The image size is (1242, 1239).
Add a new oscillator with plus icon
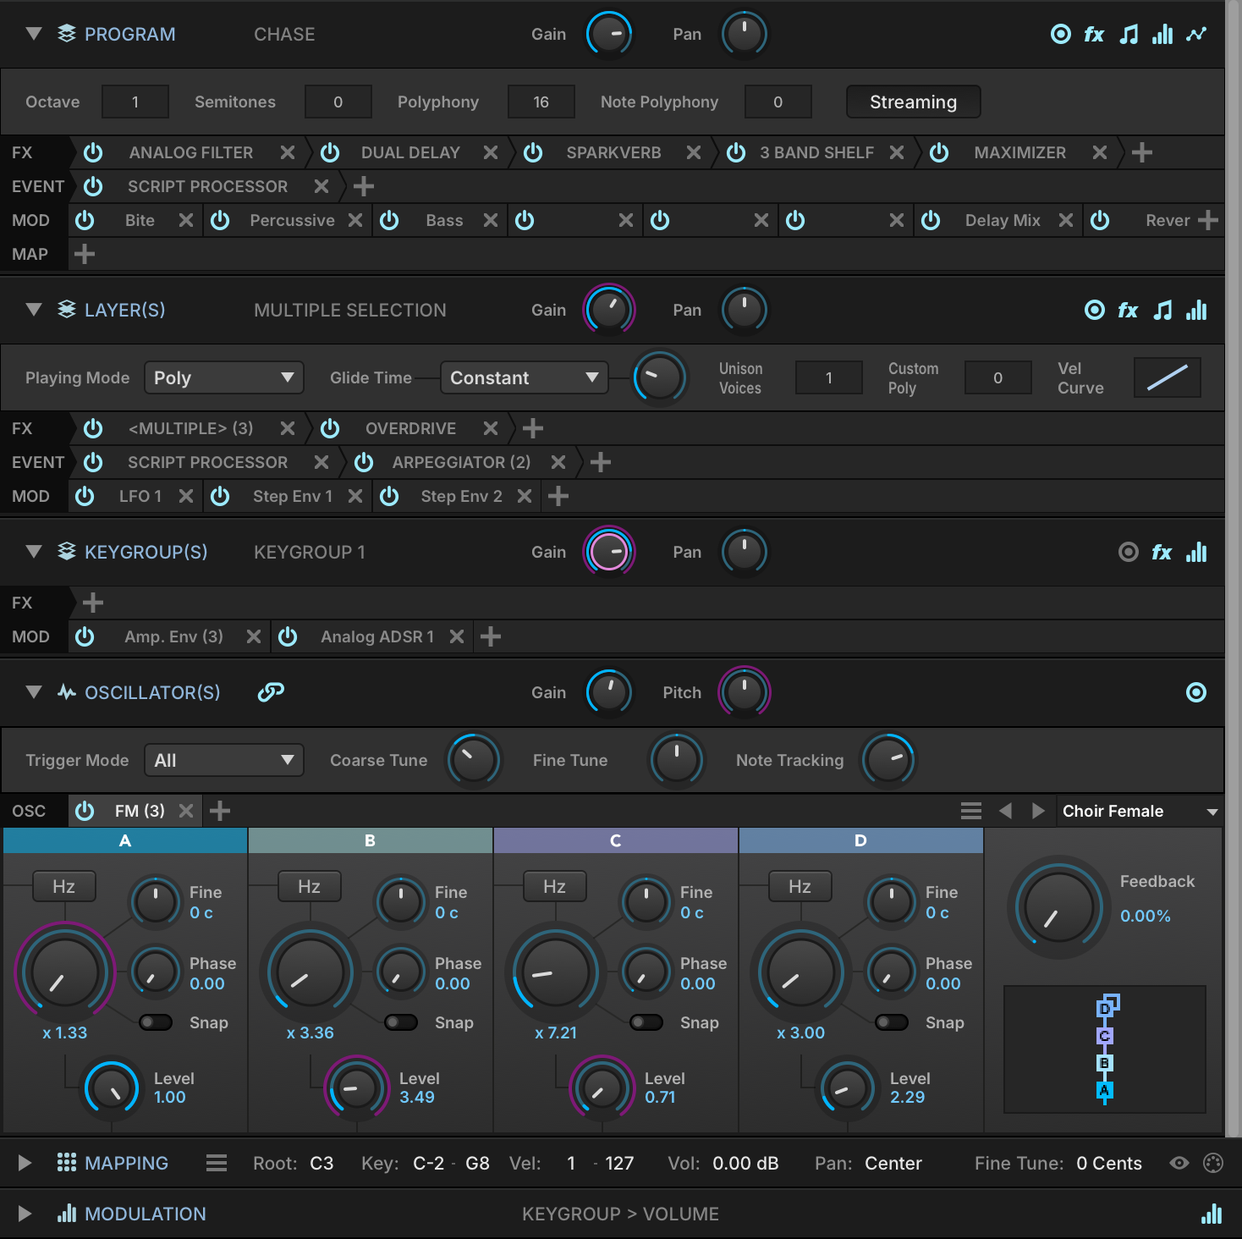(x=220, y=811)
